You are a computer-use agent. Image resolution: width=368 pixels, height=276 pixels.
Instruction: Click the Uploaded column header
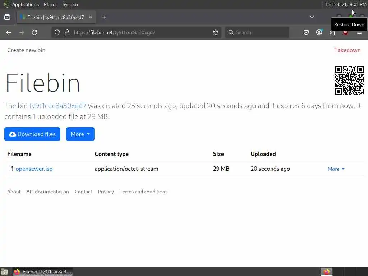[263, 154]
